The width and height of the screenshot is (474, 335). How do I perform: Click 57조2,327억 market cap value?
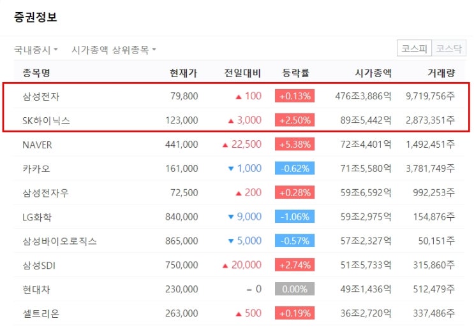pos(366,241)
